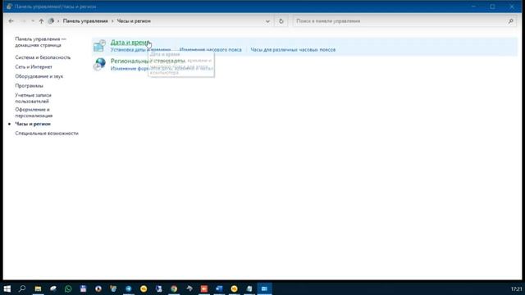This screenshot has height=295, width=525.
Task: Click Установка даты и времени link
Action: 140,50
